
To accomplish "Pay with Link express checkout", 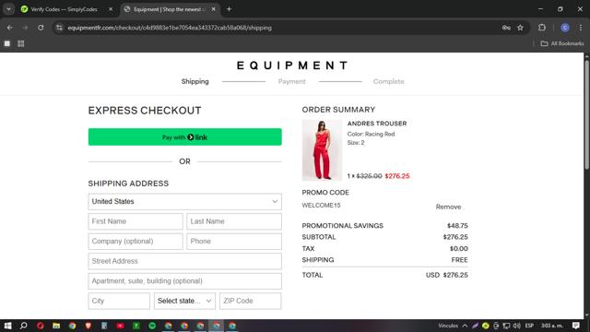I will point(184,137).
